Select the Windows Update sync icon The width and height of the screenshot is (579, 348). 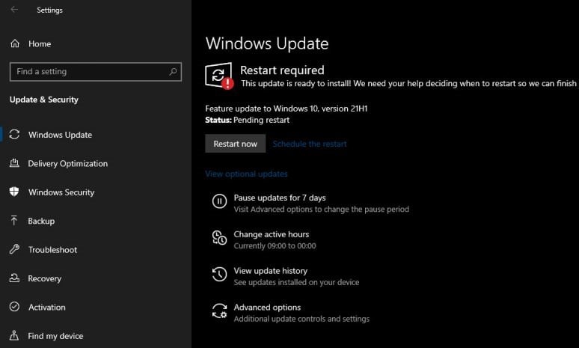(14, 135)
